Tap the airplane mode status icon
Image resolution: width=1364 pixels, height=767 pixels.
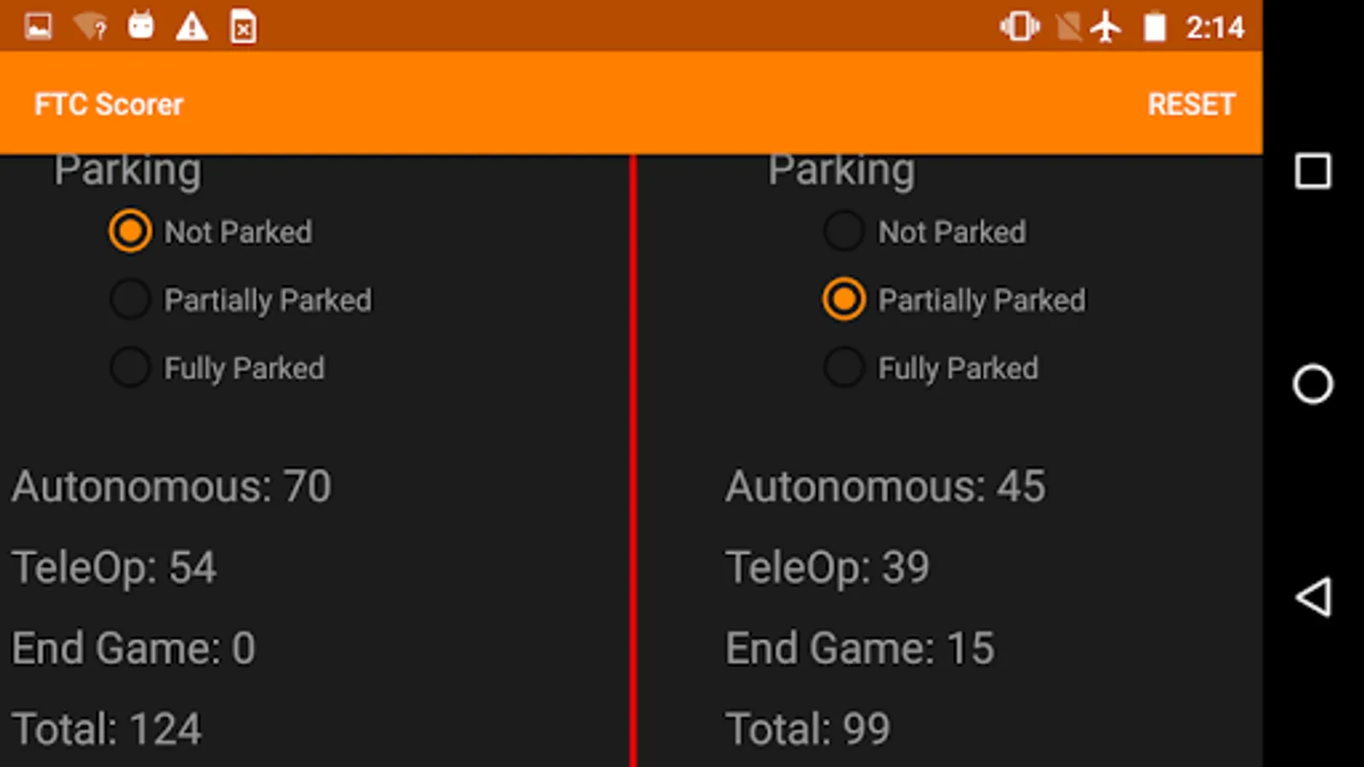tap(1107, 27)
